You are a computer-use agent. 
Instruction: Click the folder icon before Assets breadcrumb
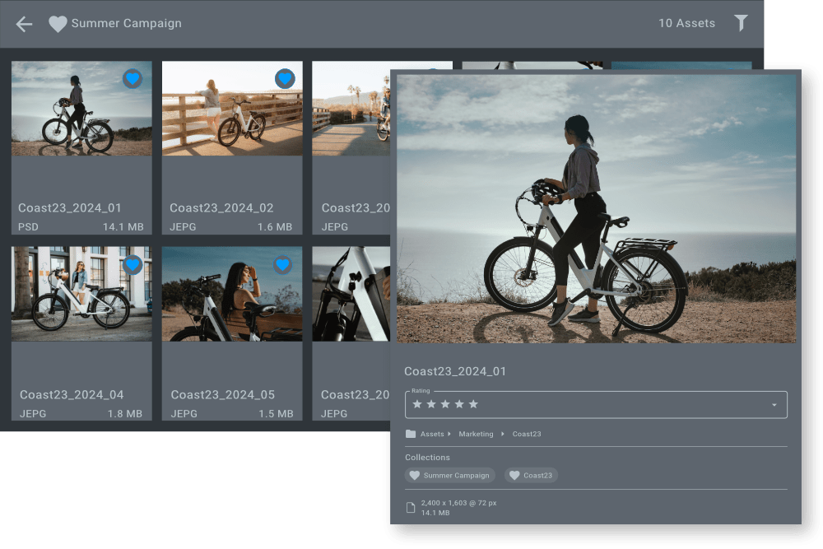click(x=411, y=434)
